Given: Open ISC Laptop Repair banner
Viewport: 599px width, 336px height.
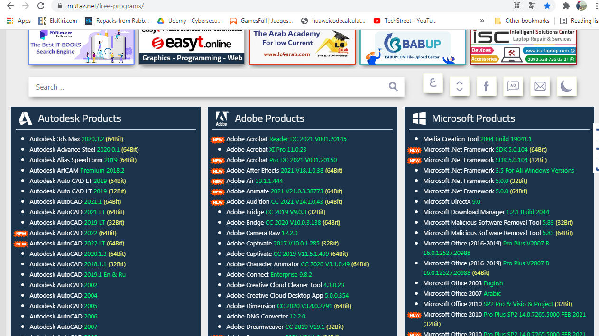Looking at the screenshot, I should tap(523, 46).
